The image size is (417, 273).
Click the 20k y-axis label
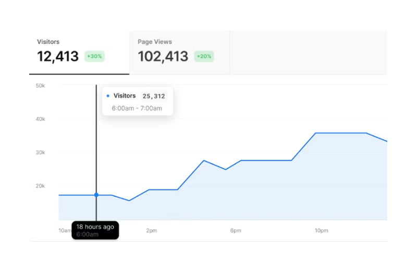41,186
